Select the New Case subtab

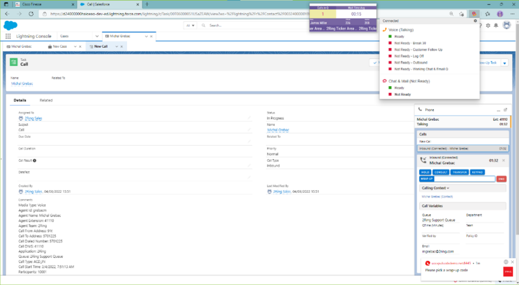click(60, 47)
